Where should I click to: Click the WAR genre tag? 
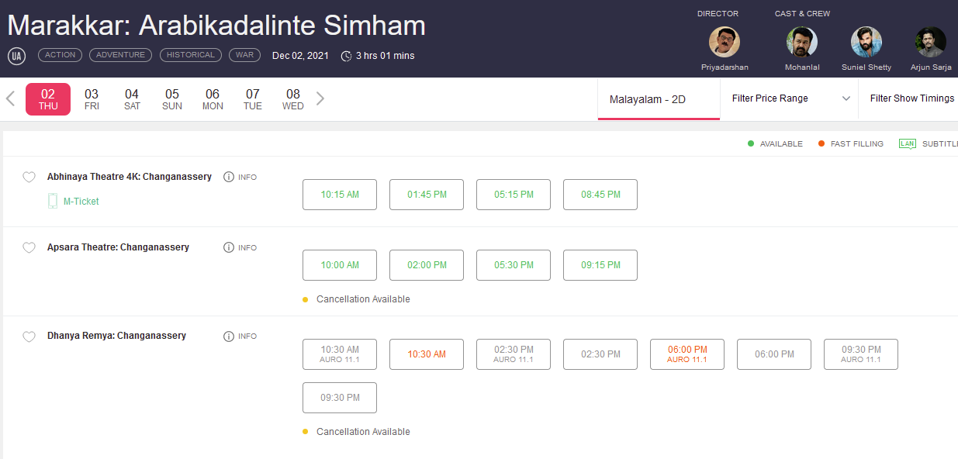(244, 55)
